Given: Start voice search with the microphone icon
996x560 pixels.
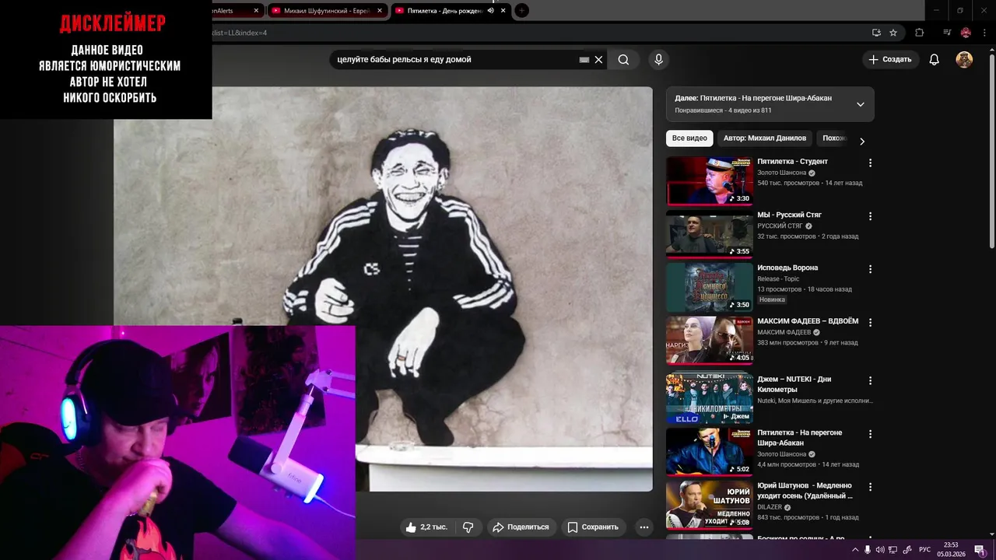Looking at the screenshot, I should 659,60.
